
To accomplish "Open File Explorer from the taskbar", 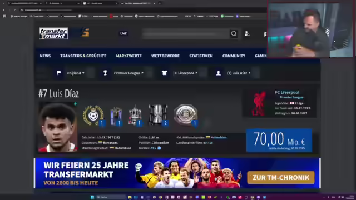I will (130, 197).
